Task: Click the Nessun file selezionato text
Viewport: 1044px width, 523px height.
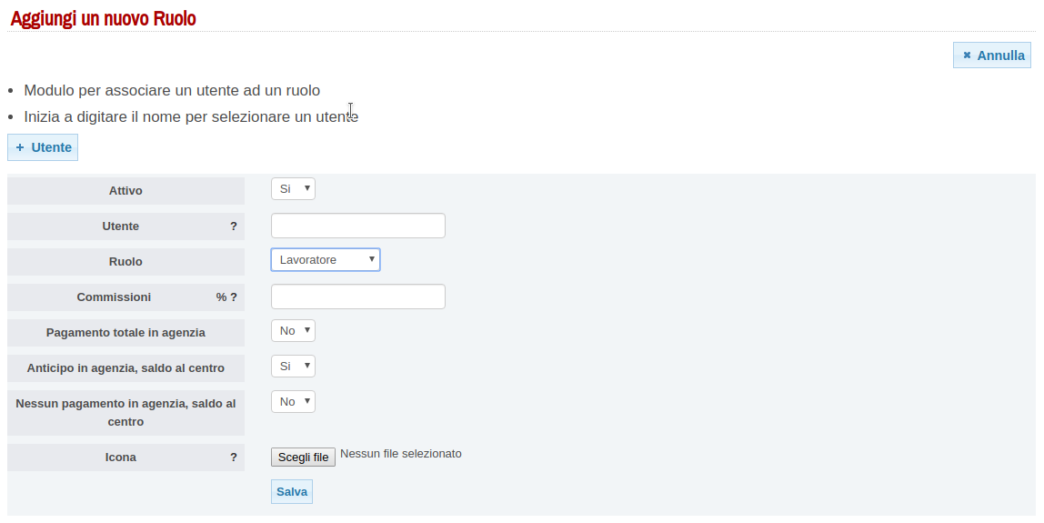Action: tap(401, 454)
